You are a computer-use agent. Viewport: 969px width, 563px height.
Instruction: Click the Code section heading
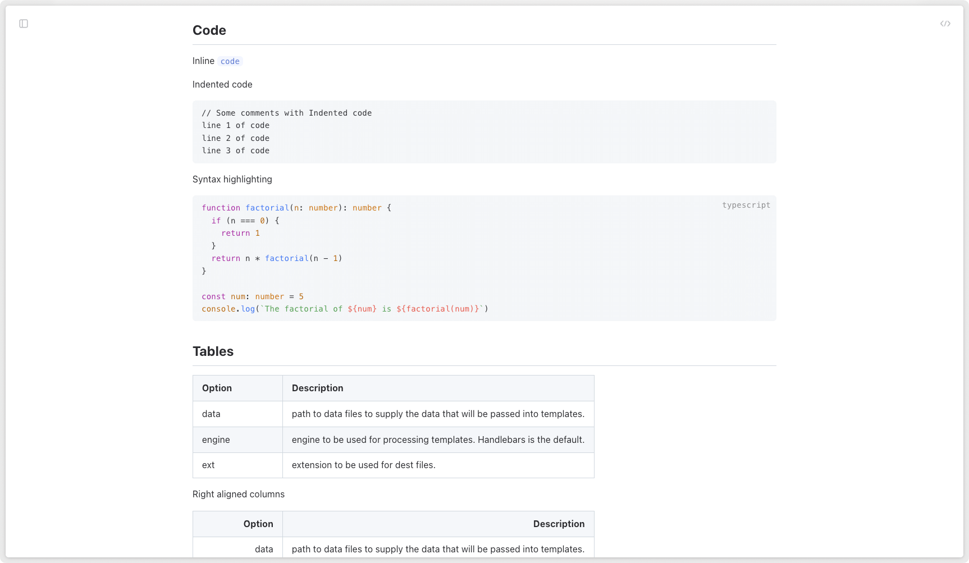click(x=209, y=30)
